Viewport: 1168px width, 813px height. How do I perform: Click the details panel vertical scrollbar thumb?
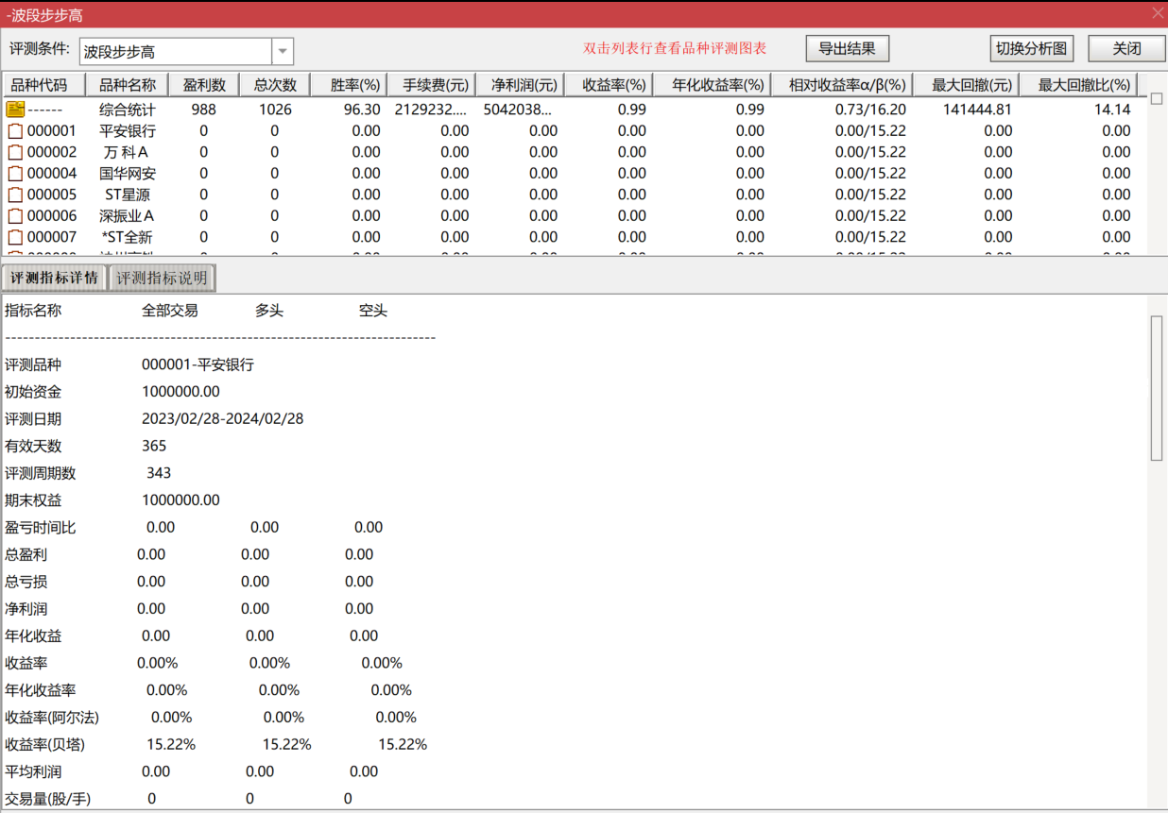[1157, 387]
